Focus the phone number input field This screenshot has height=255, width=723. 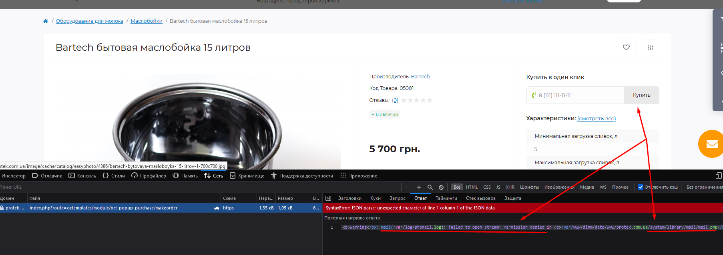(x=575, y=95)
